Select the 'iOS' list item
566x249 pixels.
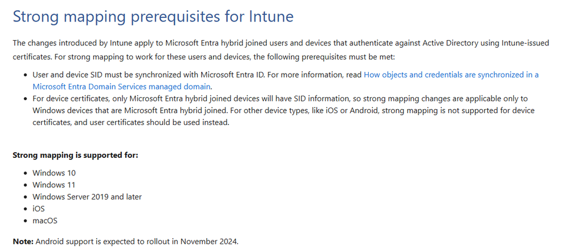click(39, 209)
